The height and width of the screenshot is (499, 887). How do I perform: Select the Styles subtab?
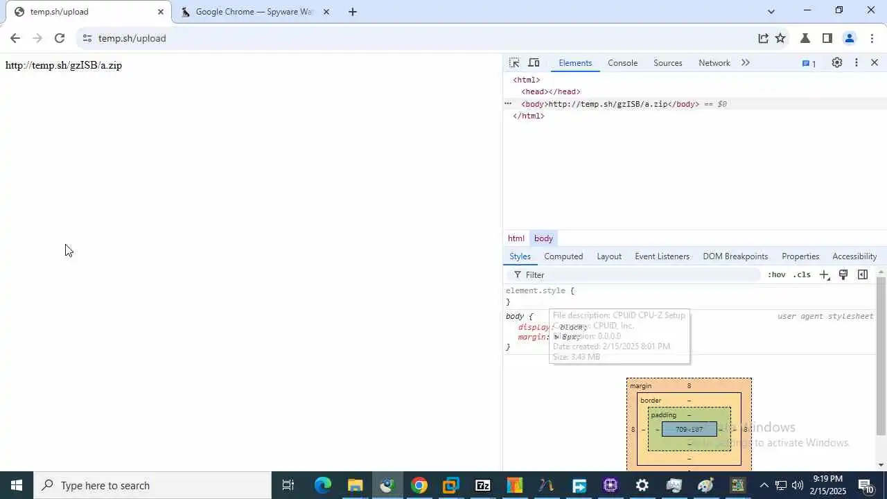[x=520, y=256]
